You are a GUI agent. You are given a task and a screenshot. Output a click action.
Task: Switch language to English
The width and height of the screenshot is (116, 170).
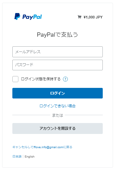pyautogui.click(x=30, y=157)
